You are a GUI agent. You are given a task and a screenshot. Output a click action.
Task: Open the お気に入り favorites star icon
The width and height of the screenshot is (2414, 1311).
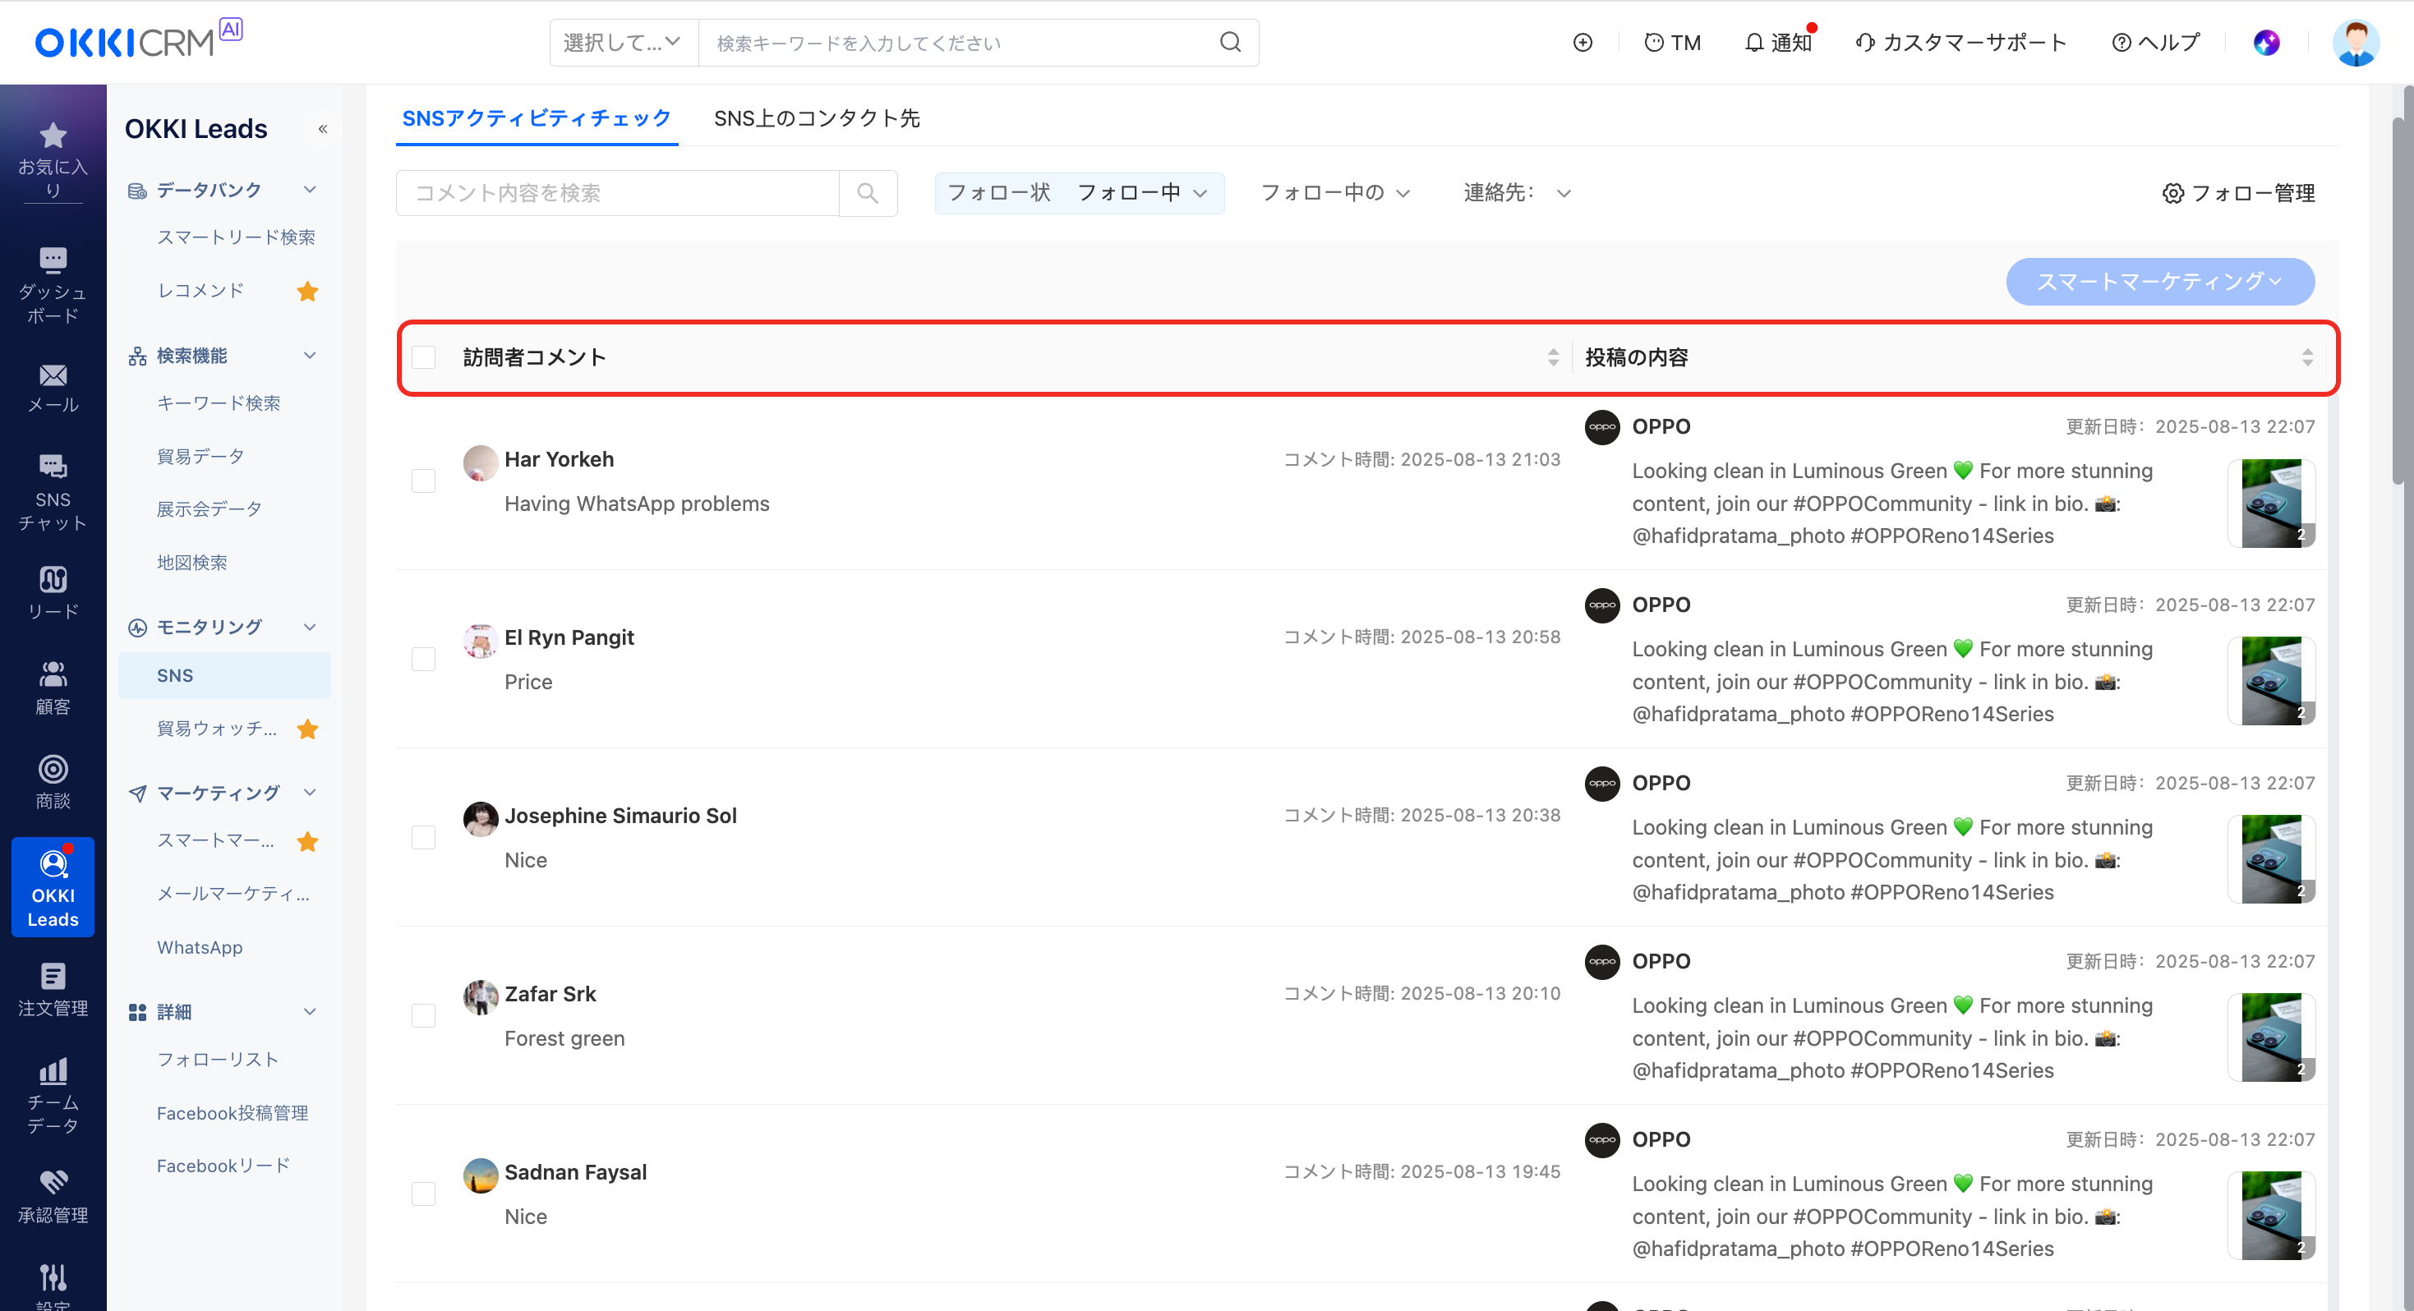pos(53,136)
